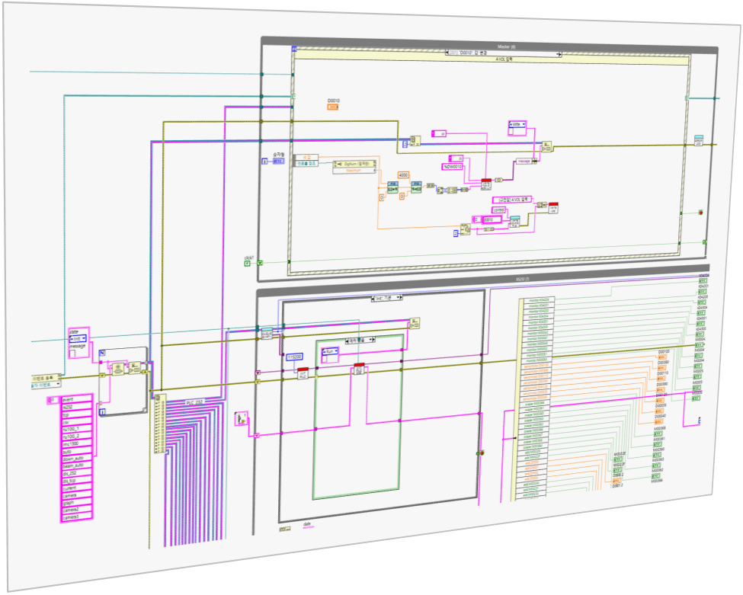Select the beam_auto array element
The image size is (743, 595).
[x=77, y=466]
